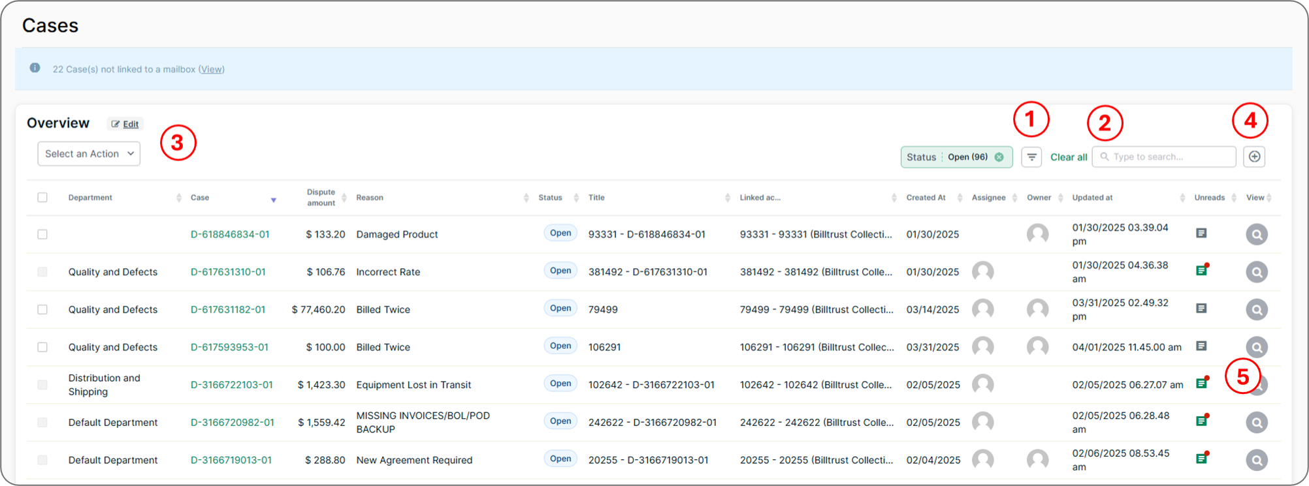Open the filter options icon

[x=1031, y=157]
